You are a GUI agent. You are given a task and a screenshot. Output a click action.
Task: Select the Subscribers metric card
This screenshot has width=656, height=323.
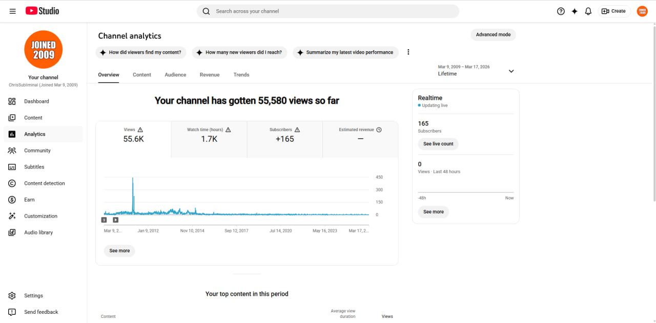pyautogui.click(x=285, y=139)
